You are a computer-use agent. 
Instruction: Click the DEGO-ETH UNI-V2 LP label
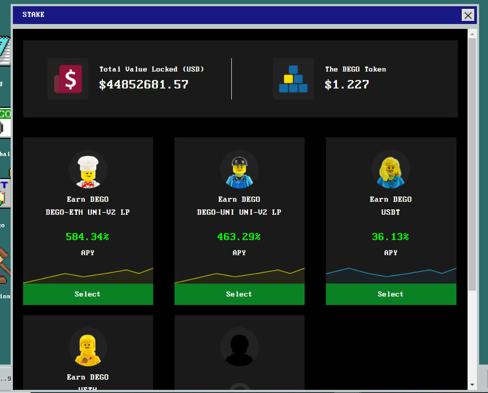click(x=88, y=212)
